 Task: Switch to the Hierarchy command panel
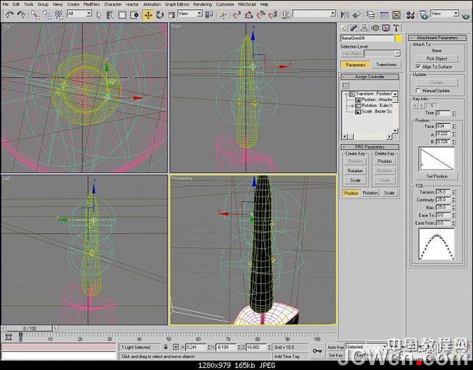point(364,28)
